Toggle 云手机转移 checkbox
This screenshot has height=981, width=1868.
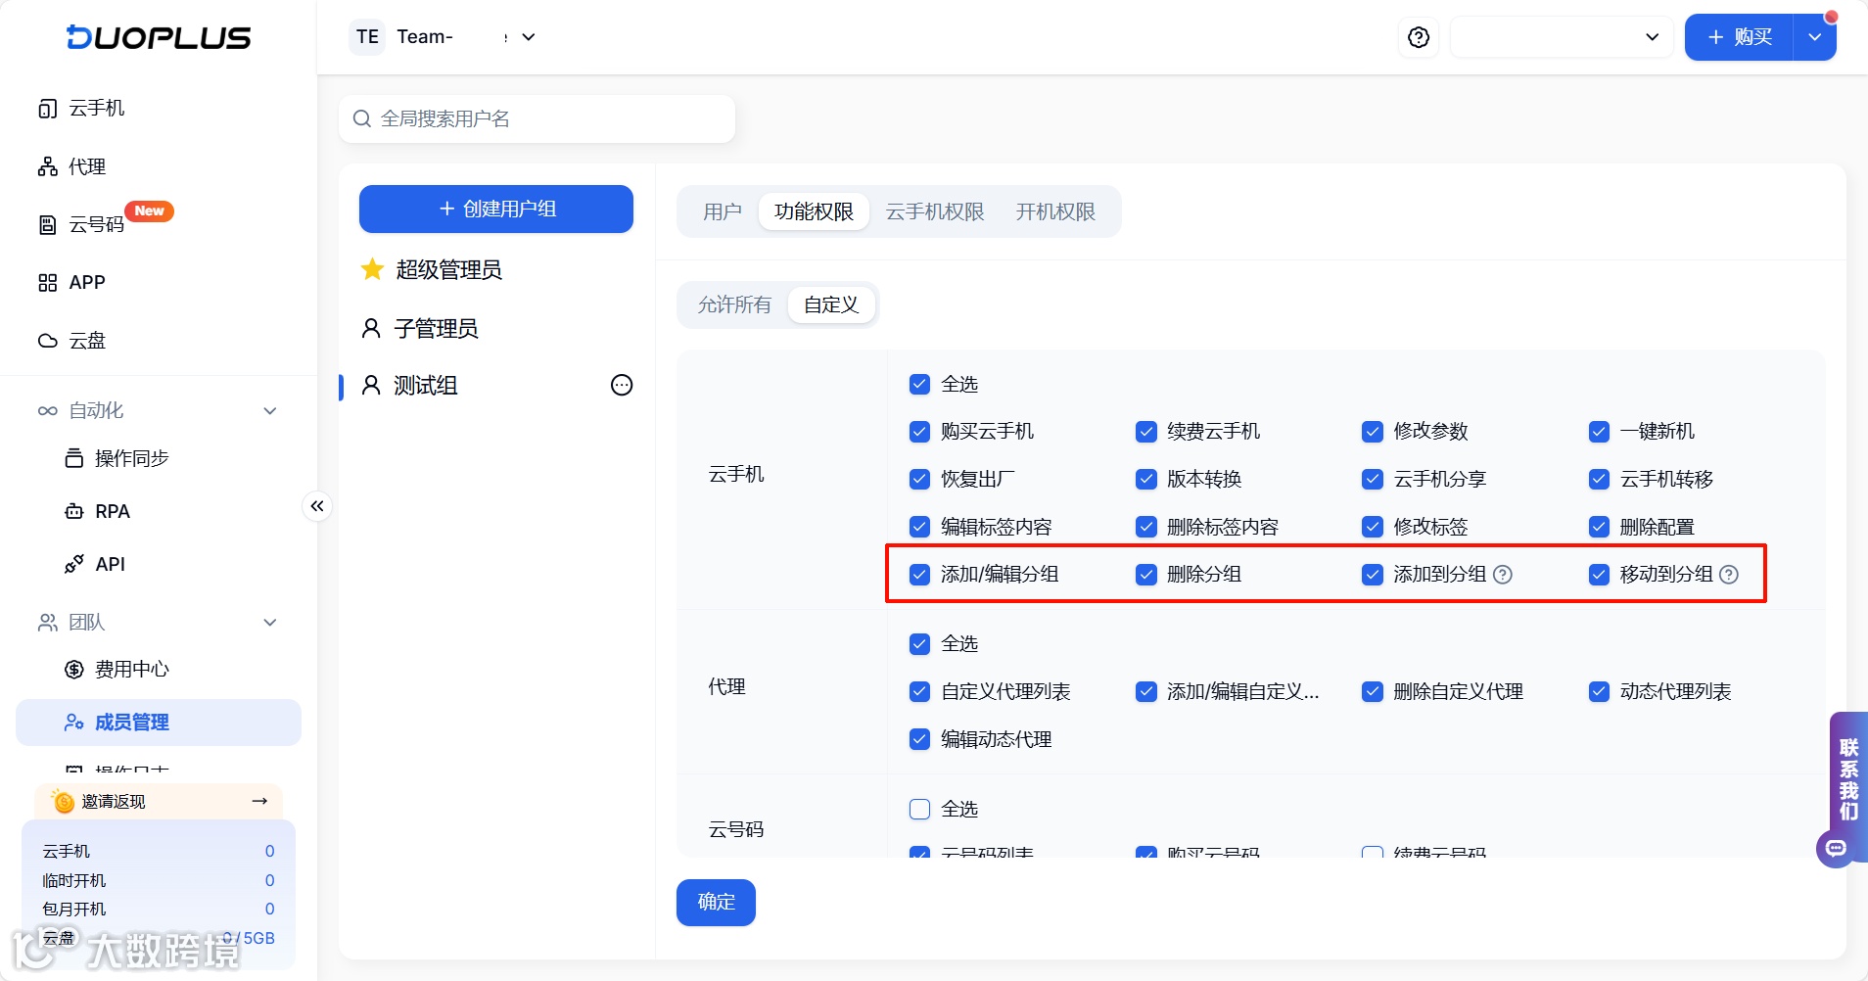(x=1599, y=479)
